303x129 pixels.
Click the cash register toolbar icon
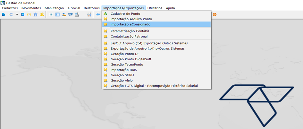pos(77,14)
